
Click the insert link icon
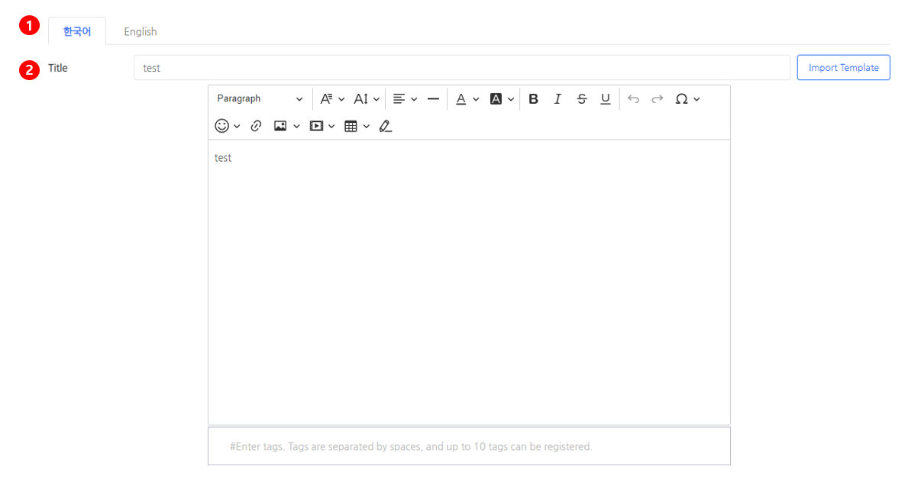(x=257, y=126)
